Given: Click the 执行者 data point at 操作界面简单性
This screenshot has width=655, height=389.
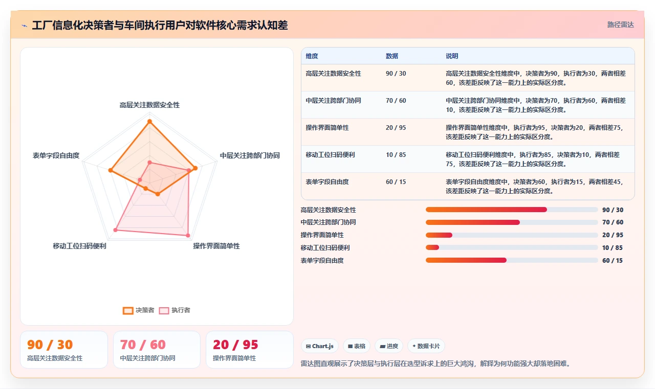Looking at the screenshot, I should coord(188,235).
